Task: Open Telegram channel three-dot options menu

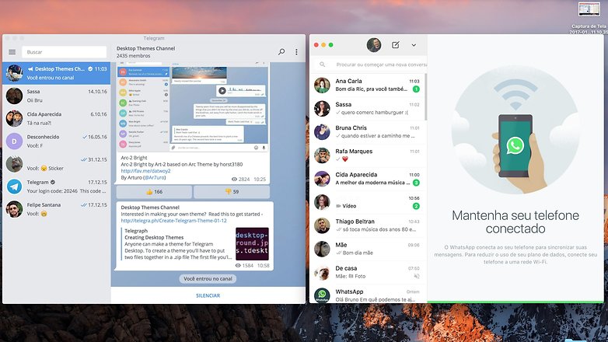Action: [296, 51]
